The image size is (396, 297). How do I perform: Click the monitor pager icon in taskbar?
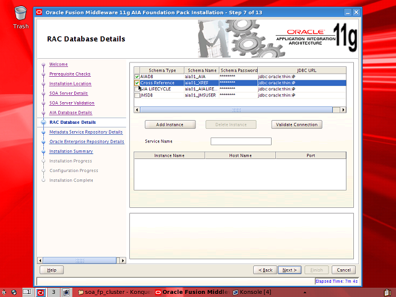point(66,292)
